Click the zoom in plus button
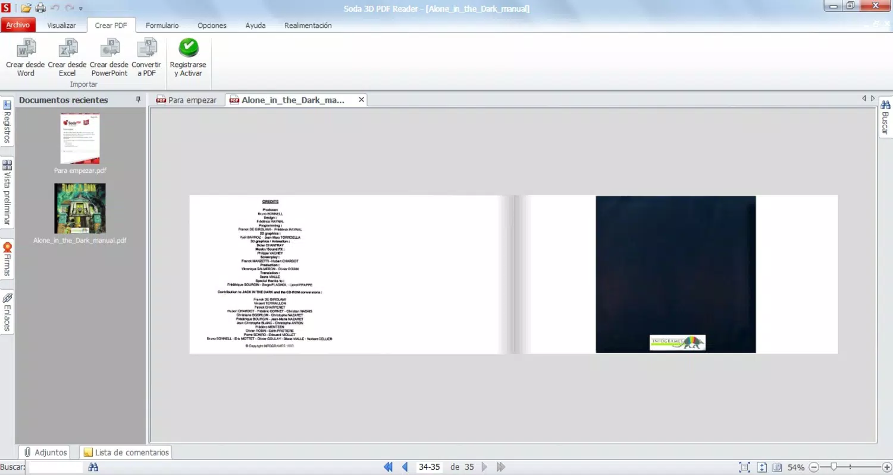The height and width of the screenshot is (475, 893). (887, 467)
